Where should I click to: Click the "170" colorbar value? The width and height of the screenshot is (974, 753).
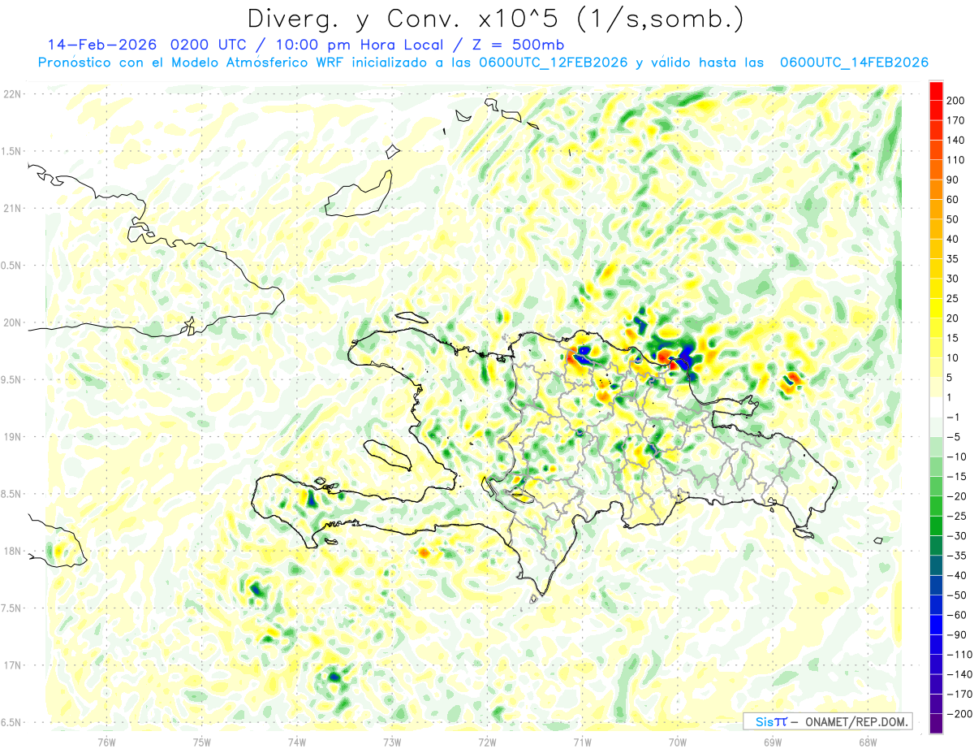[956, 120]
